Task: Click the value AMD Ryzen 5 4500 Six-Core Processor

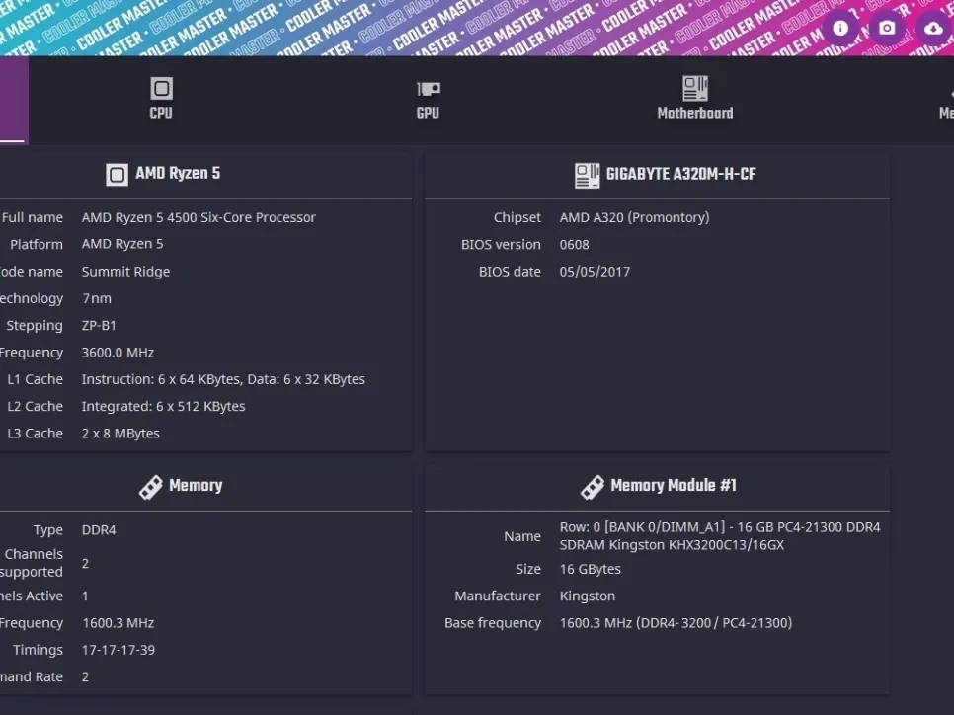Action: tap(199, 217)
